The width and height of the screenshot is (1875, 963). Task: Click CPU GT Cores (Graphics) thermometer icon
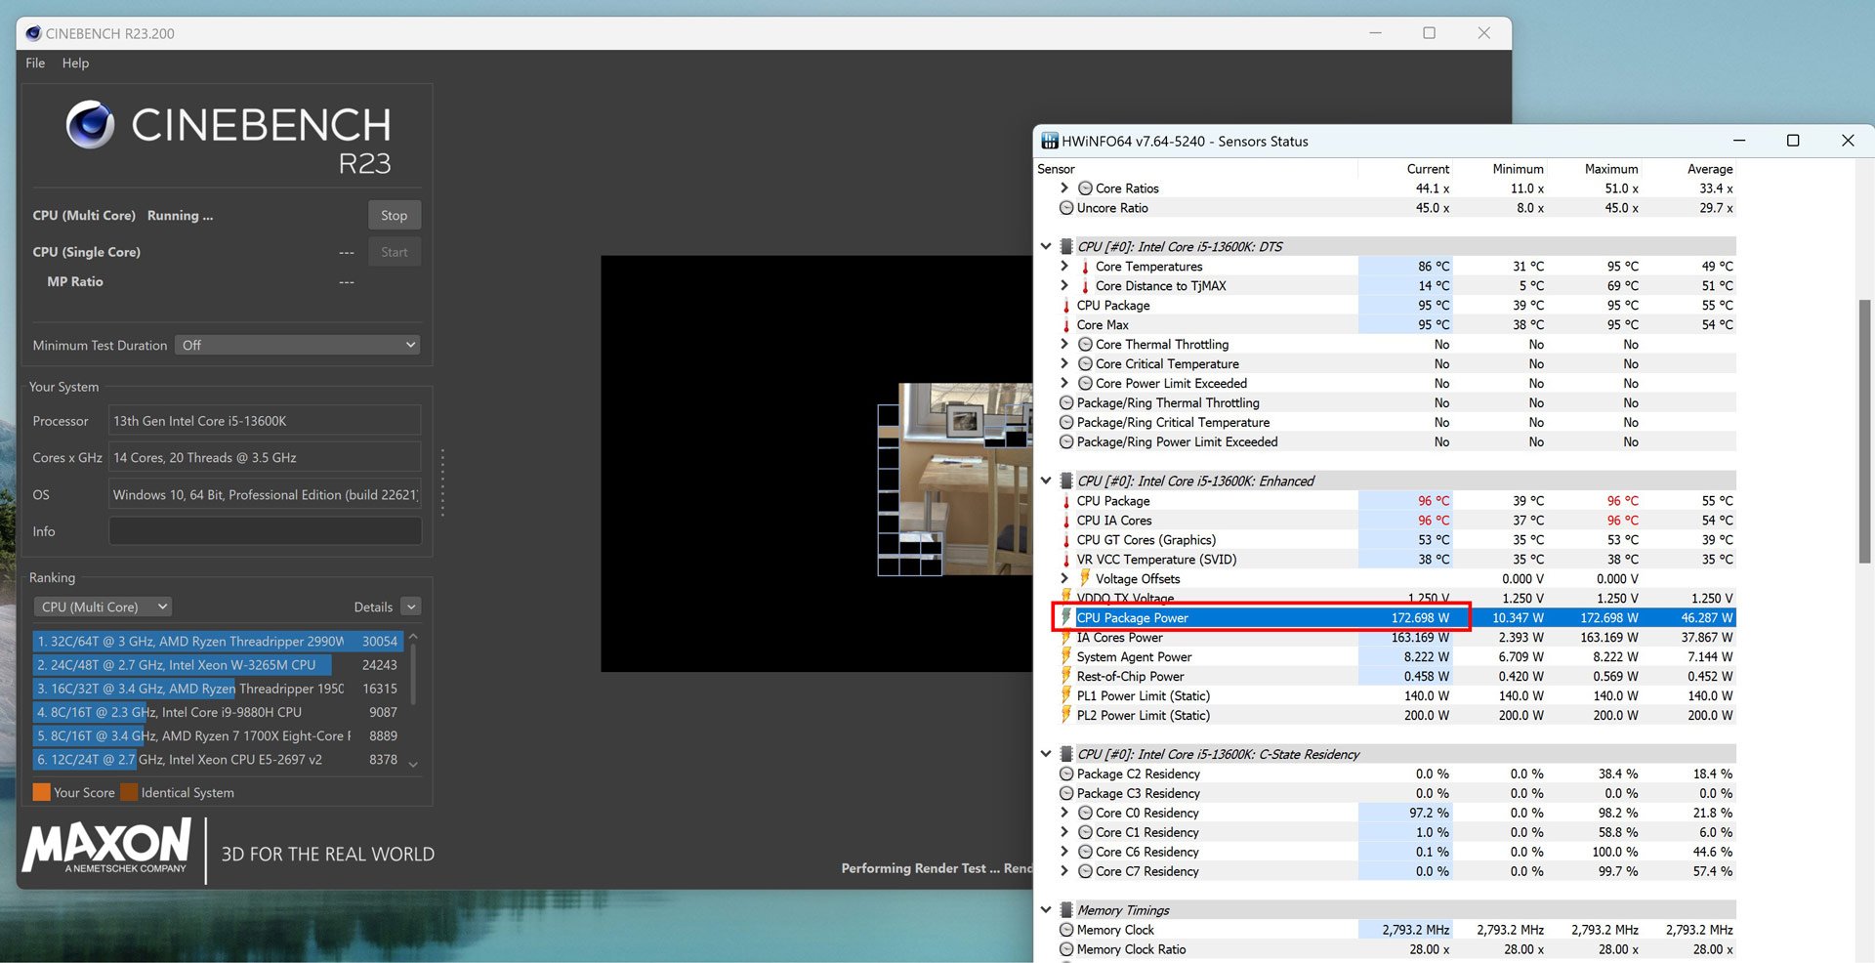click(1066, 540)
